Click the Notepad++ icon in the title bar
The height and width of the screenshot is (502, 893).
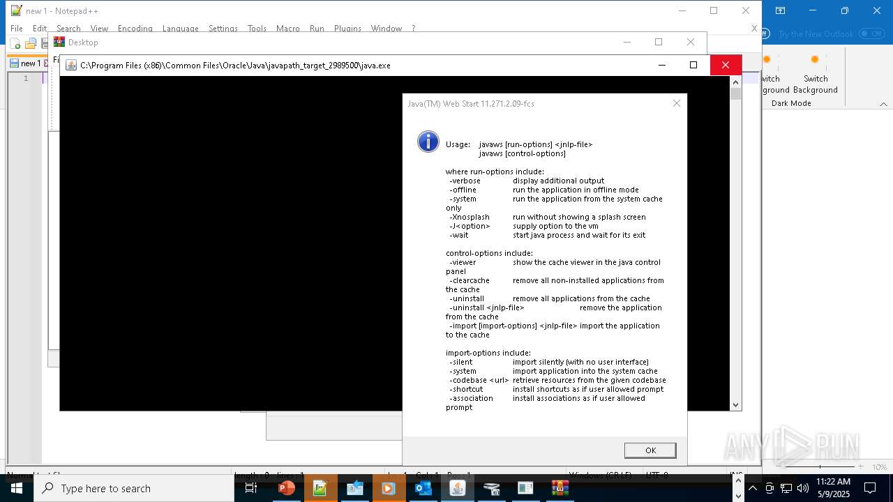pyautogui.click(x=16, y=10)
